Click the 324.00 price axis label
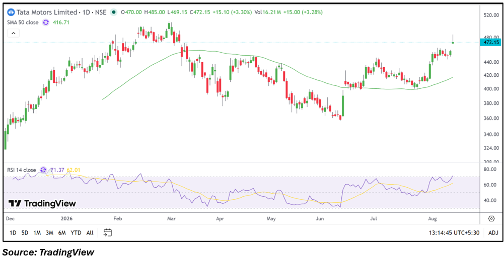Viewport: 504px width, 259px height. tap(491, 149)
